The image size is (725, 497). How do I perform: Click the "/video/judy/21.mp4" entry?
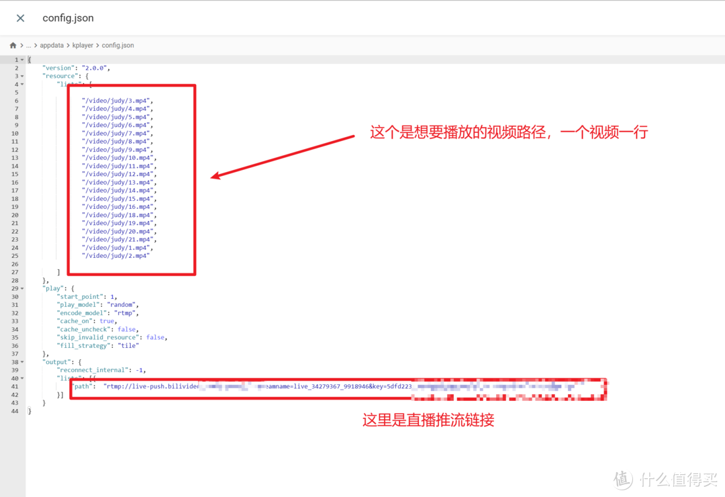[x=119, y=239]
